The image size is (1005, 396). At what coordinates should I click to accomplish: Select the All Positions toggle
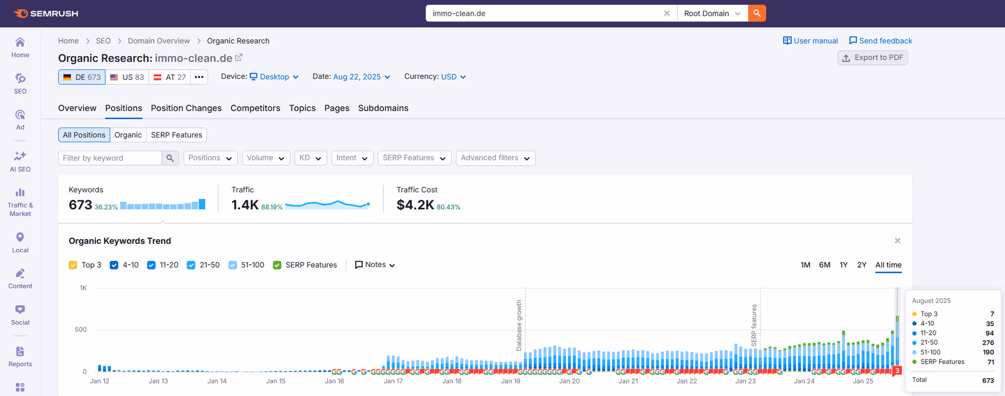pyautogui.click(x=84, y=135)
